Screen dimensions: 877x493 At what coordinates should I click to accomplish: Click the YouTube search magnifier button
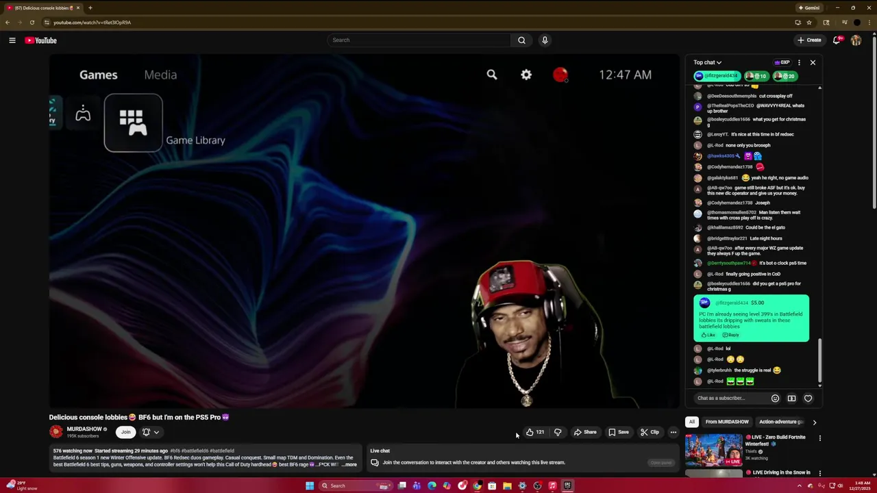(521, 40)
